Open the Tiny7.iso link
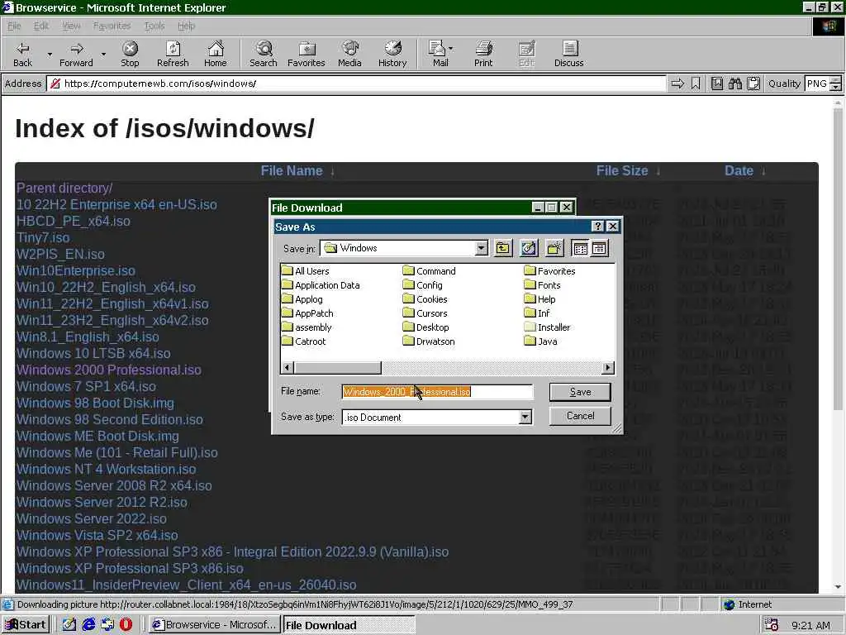Screen dimensions: 846x635 [x=43, y=237]
